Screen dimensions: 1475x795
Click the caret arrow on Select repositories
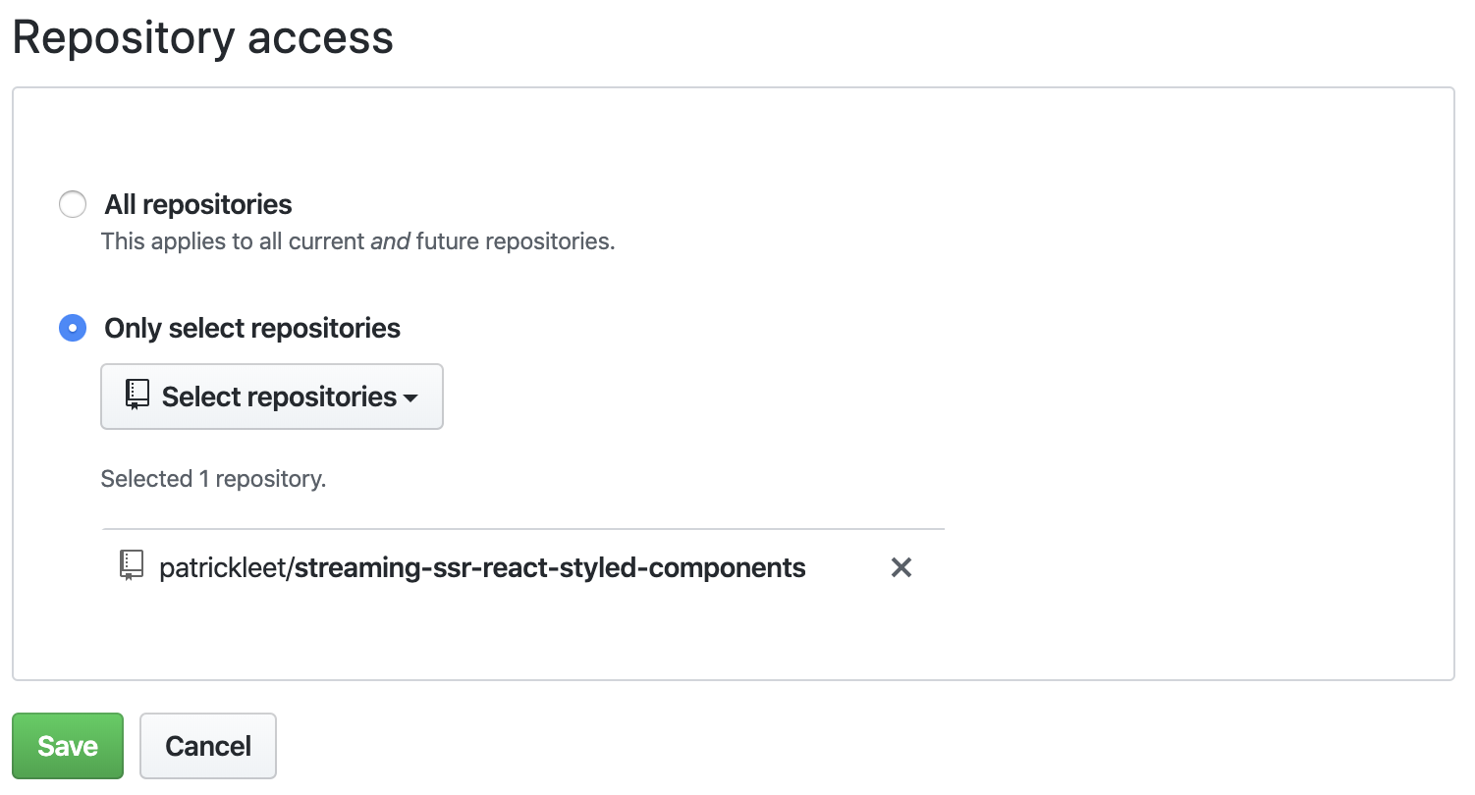click(x=410, y=398)
